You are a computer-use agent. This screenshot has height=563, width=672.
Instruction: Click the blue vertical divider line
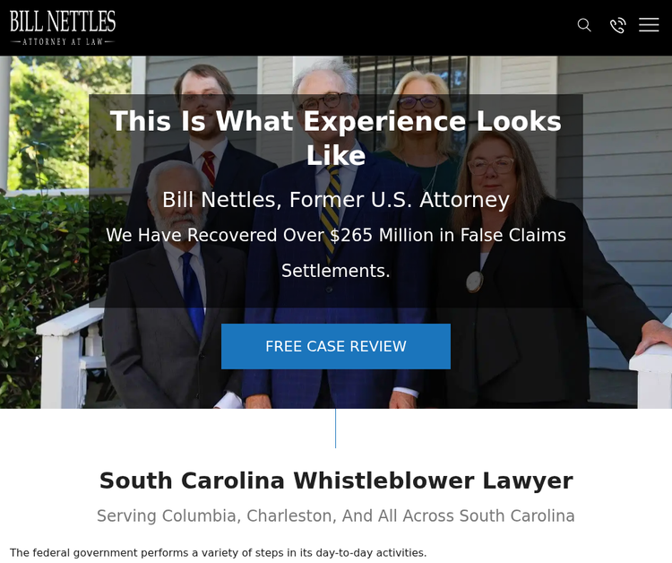(x=336, y=429)
